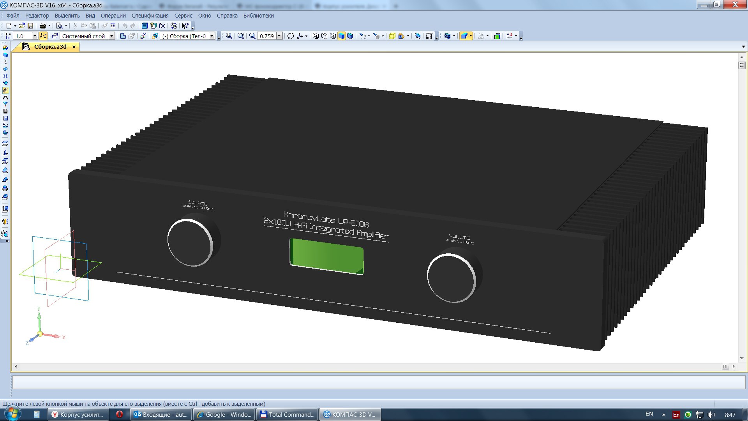
Task: Click the layers manager icon
Action: pos(55,36)
